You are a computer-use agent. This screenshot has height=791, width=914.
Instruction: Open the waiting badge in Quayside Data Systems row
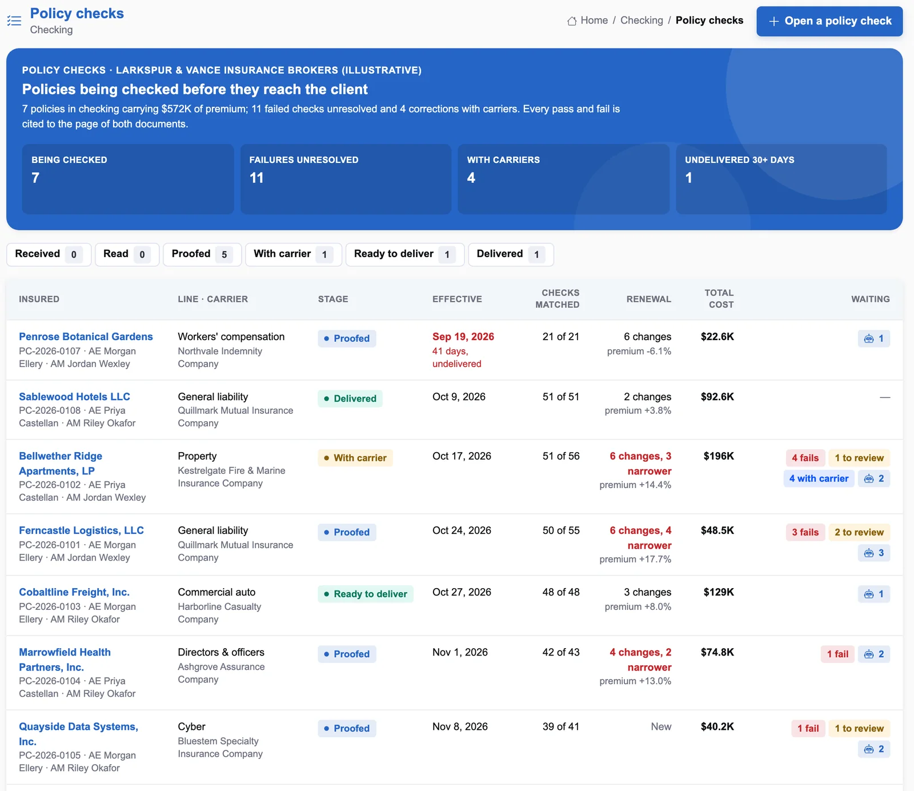coord(874,749)
